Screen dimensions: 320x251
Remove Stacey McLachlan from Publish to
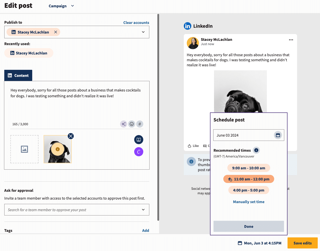[x=56, y=32]
